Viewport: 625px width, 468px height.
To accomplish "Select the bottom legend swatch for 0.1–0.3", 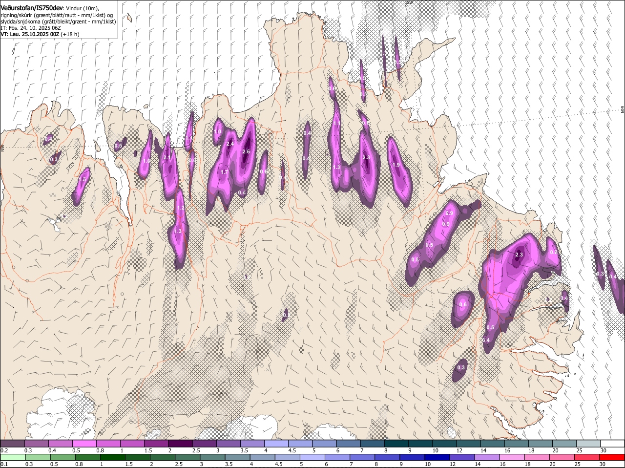I will (x=13, y=457).
